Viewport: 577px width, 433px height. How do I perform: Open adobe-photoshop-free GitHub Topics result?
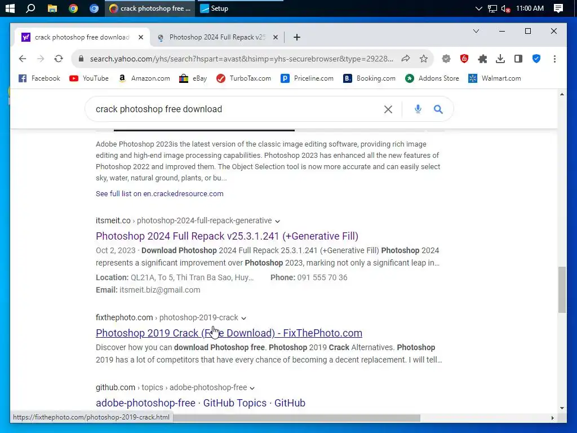(x=201, y=403)
